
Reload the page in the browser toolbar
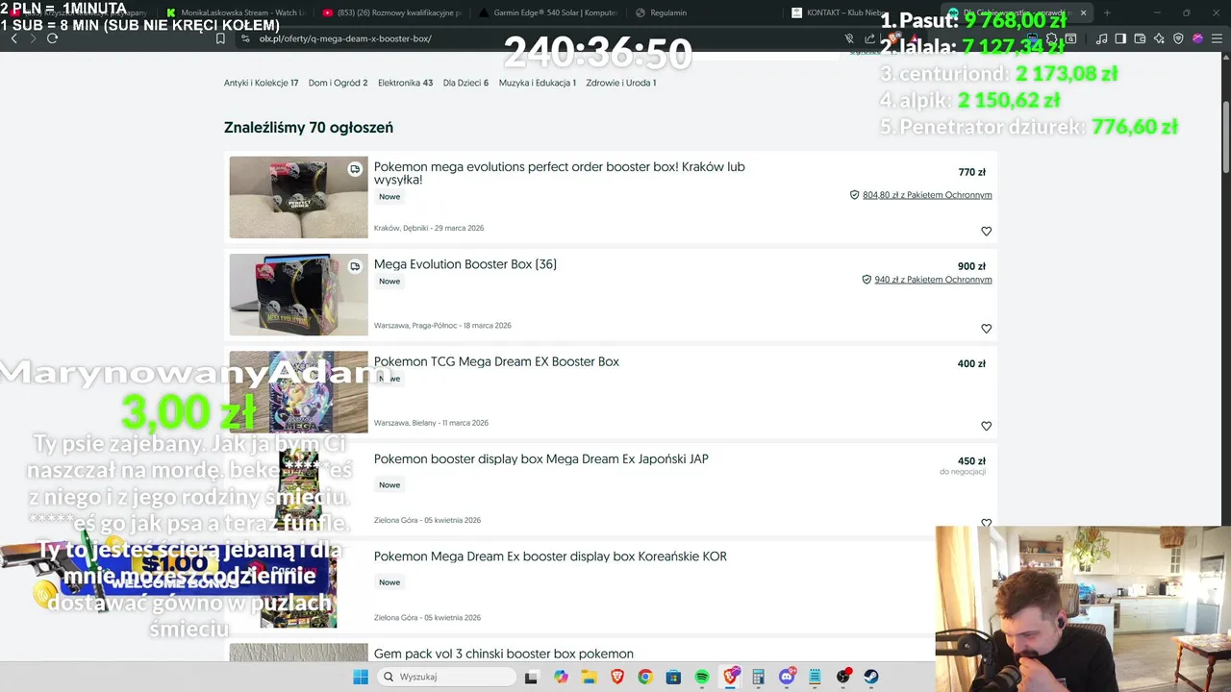pyautogui.click(x=52, y=38)
